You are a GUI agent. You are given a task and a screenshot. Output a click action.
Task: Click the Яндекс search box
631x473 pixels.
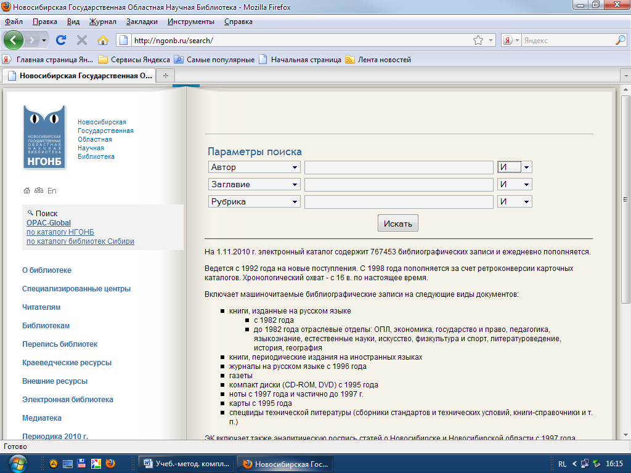568,40
